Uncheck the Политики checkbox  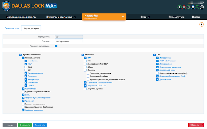pos(25,76)
